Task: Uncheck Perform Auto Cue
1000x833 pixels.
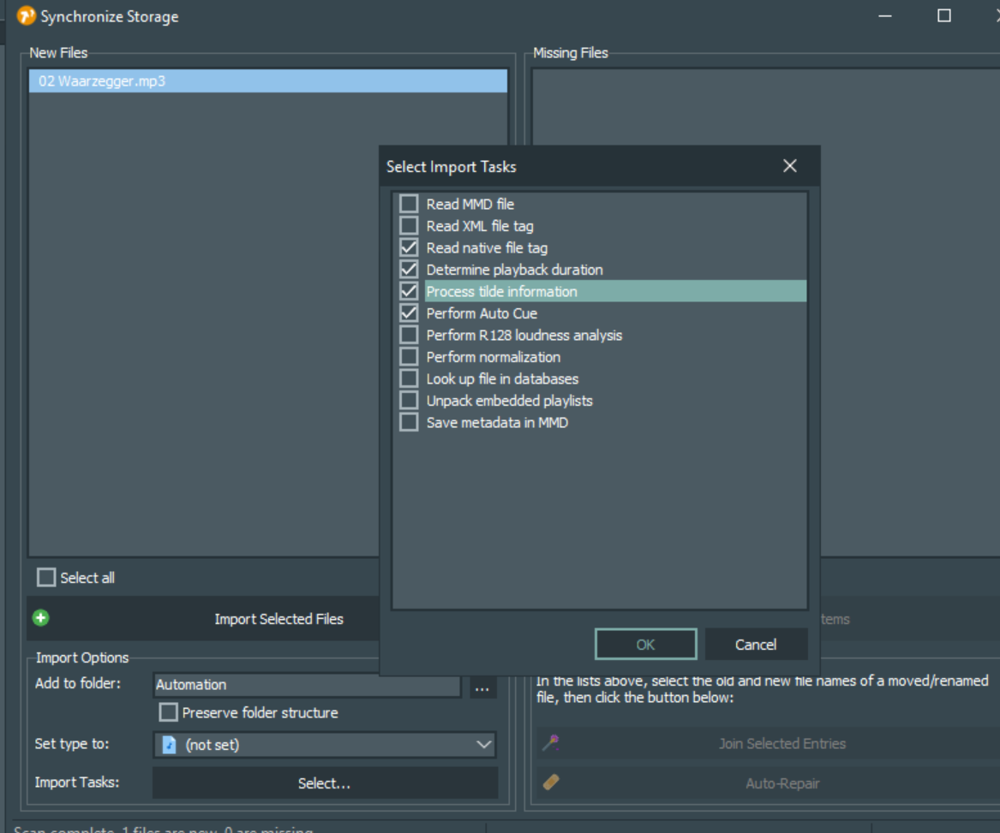Action: [x=410, y=313]
